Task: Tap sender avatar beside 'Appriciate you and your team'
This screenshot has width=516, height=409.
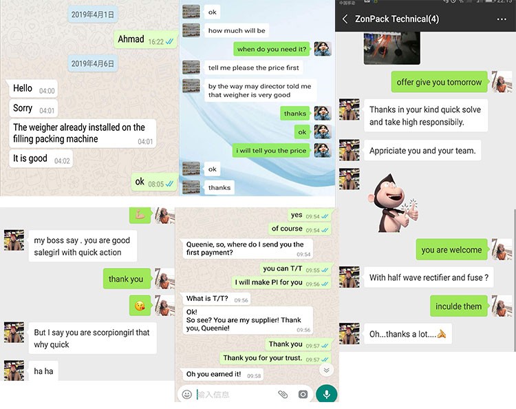Action: [349, 150]
